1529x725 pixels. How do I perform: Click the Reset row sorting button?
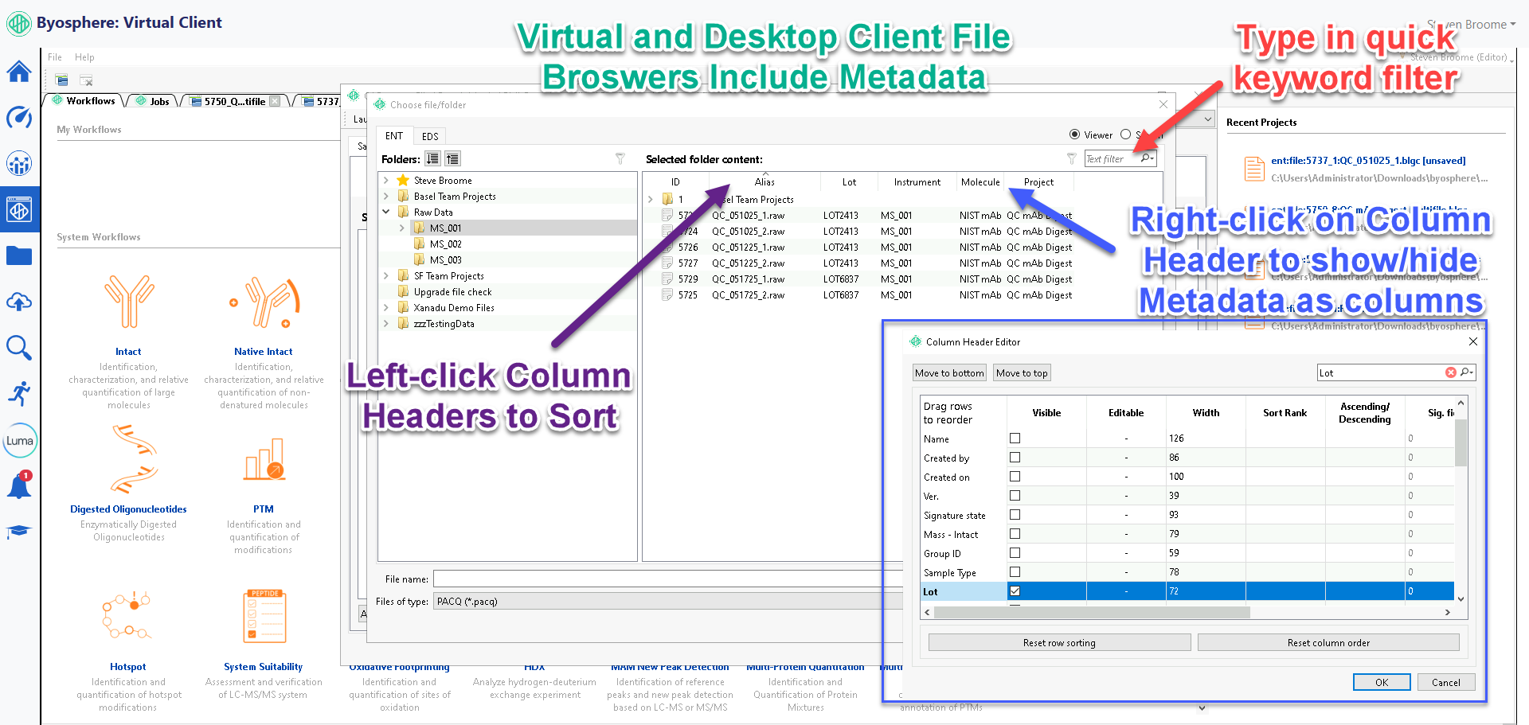click(1059, 642)
